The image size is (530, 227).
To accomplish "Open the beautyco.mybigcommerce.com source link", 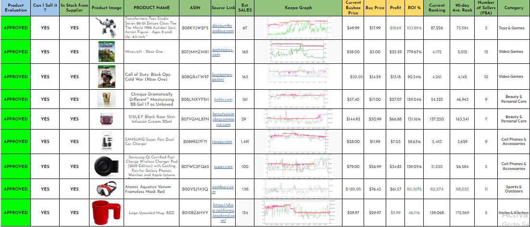I will click(x=223, y=119).
